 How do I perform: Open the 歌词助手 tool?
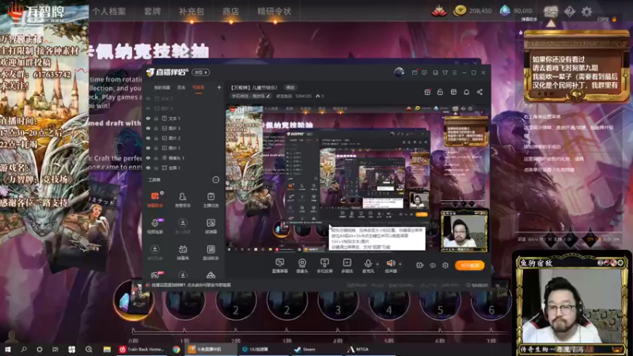tap(210, 252)
